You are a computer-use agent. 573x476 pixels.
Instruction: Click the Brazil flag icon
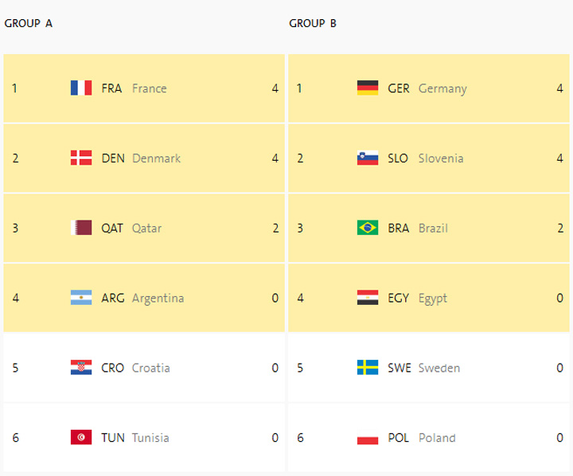pyautogui.click(x=368, y=228)
